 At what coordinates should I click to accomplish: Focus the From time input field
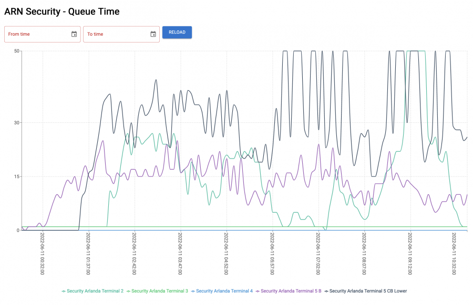tap(37, 34)
